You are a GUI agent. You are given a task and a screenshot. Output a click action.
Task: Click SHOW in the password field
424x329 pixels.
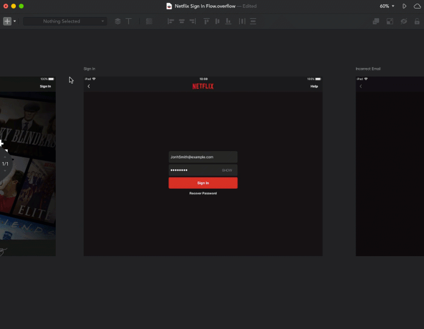point(227,170)
